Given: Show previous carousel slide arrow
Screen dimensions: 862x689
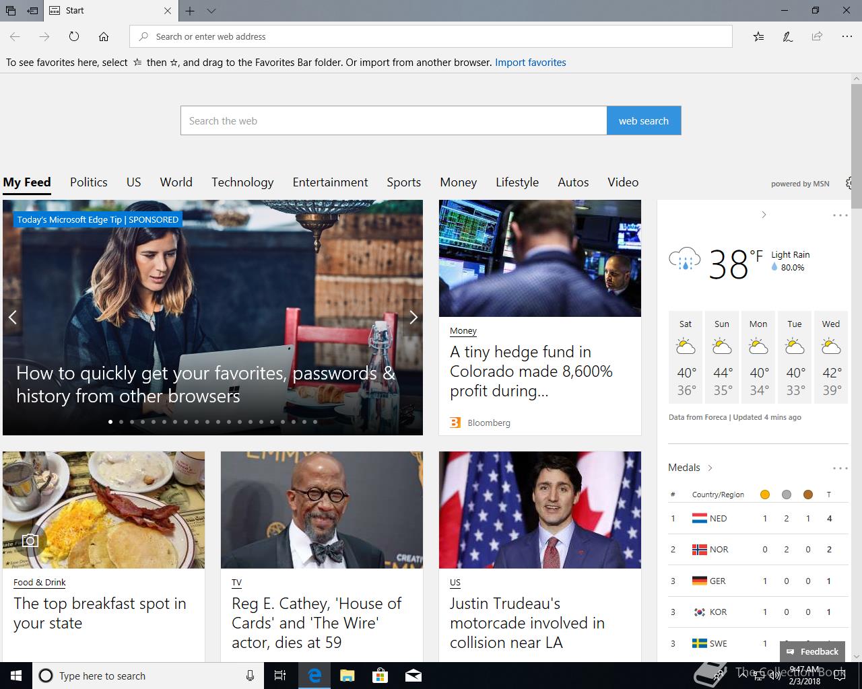Looking at the screenshot, I should [x=12, y=317].
